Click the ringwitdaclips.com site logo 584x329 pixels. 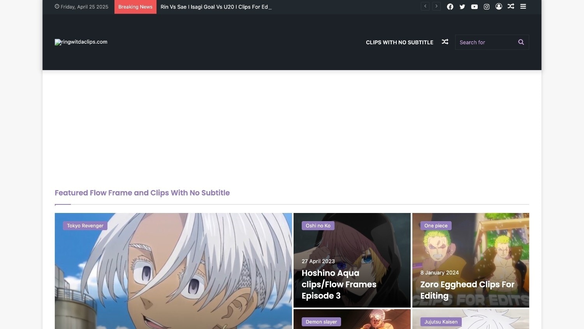tap(81, 42)
